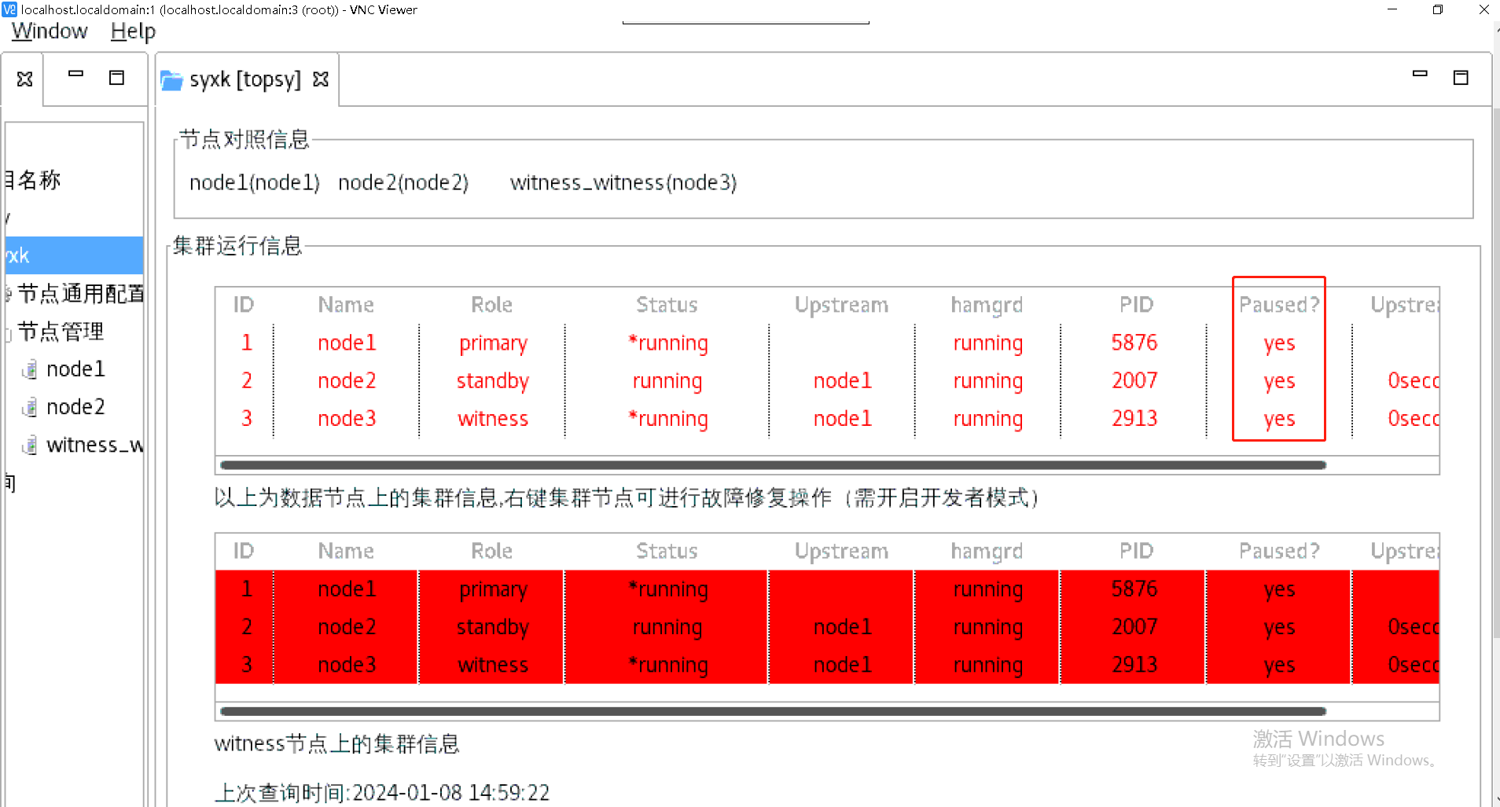Open 节点通用配置 tree entry
The height and width of the screenshot is (807, 1500).
81,293
